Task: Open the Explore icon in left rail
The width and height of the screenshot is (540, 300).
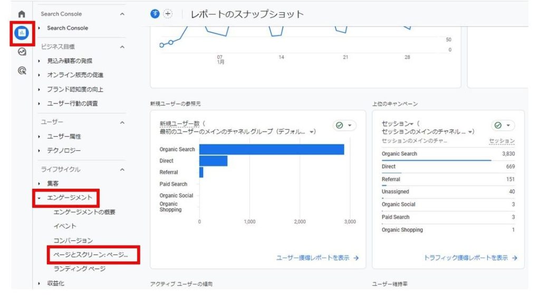Action: [x=22, y=52]
